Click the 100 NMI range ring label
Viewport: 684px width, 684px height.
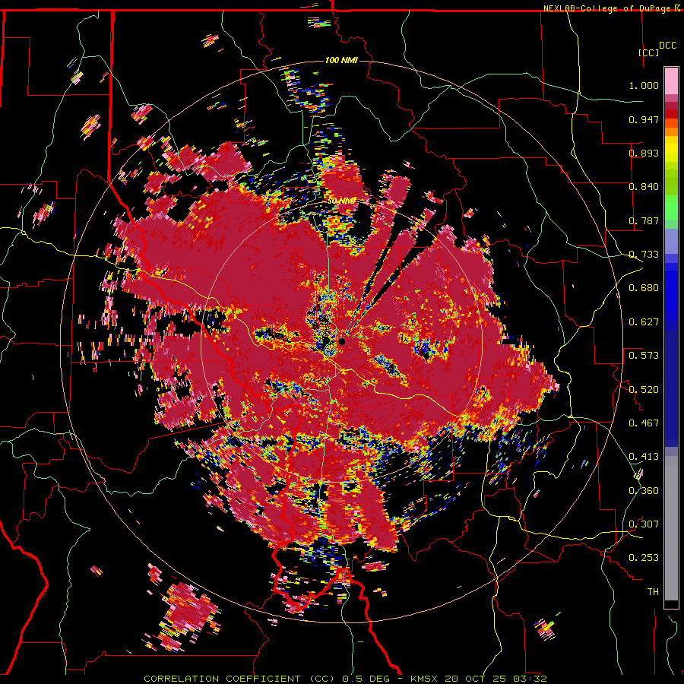[341, 60]
